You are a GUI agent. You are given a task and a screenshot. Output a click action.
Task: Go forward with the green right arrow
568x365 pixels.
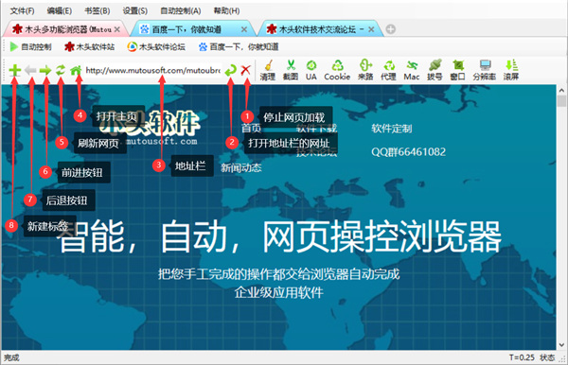(x=45, y=70)
